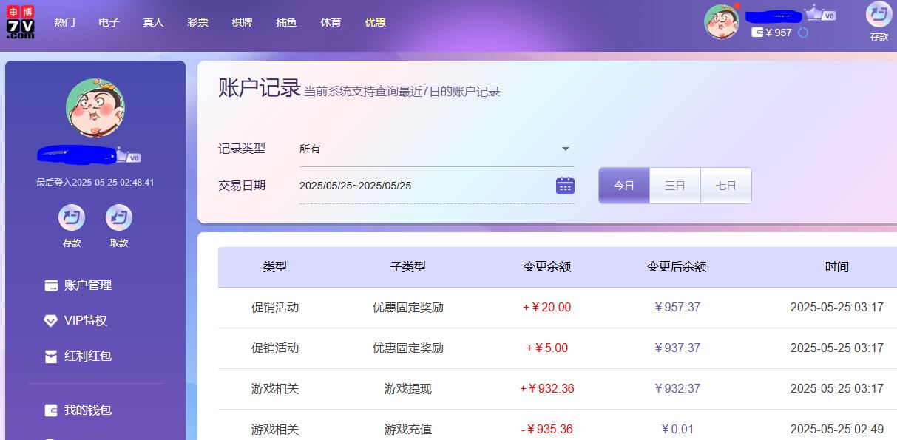
Task: Go to 账户管理 in the sidebar
Action: coord(87,285)
